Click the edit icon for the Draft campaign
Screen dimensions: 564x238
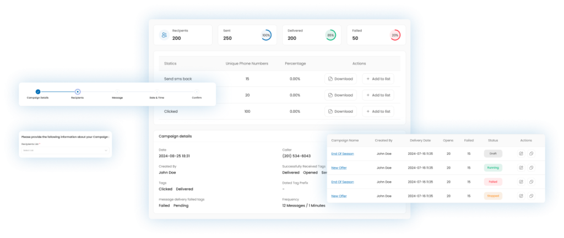coord(521,153)
